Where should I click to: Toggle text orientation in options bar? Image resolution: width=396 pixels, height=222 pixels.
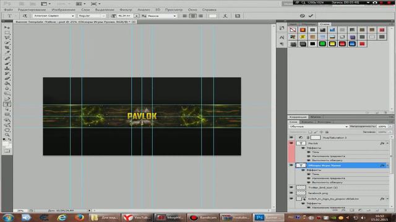tap(25, 16)
